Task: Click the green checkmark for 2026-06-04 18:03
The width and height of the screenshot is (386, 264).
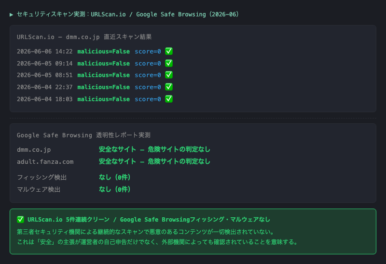Action: [x=169, y=99]
